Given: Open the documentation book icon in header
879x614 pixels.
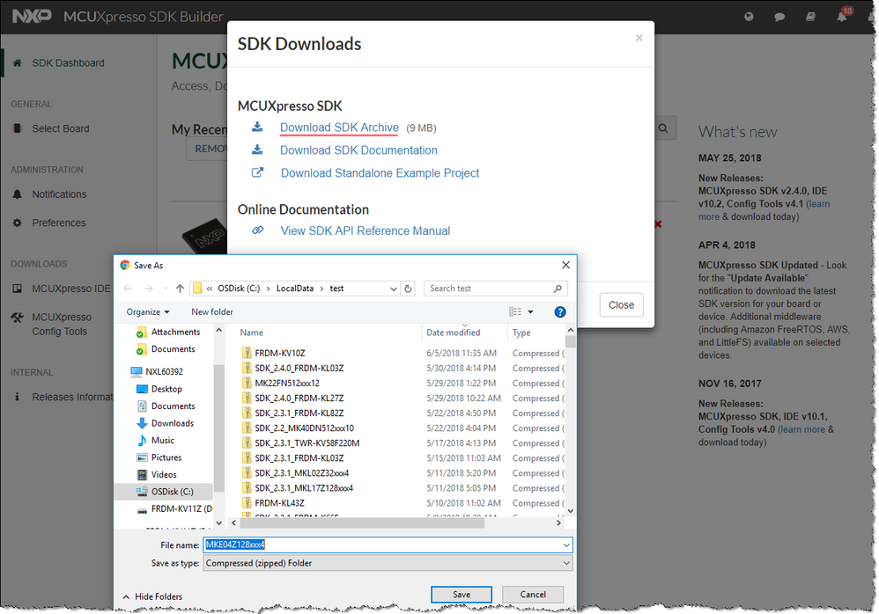Looking at the screenshot, I should (810, 17).
